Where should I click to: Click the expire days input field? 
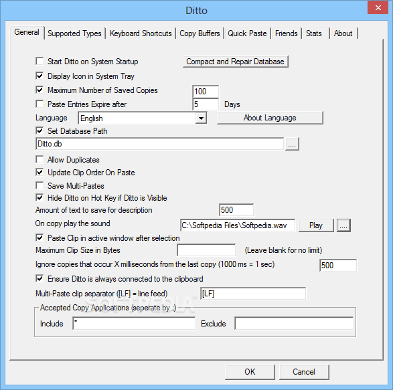pos(206,104)
